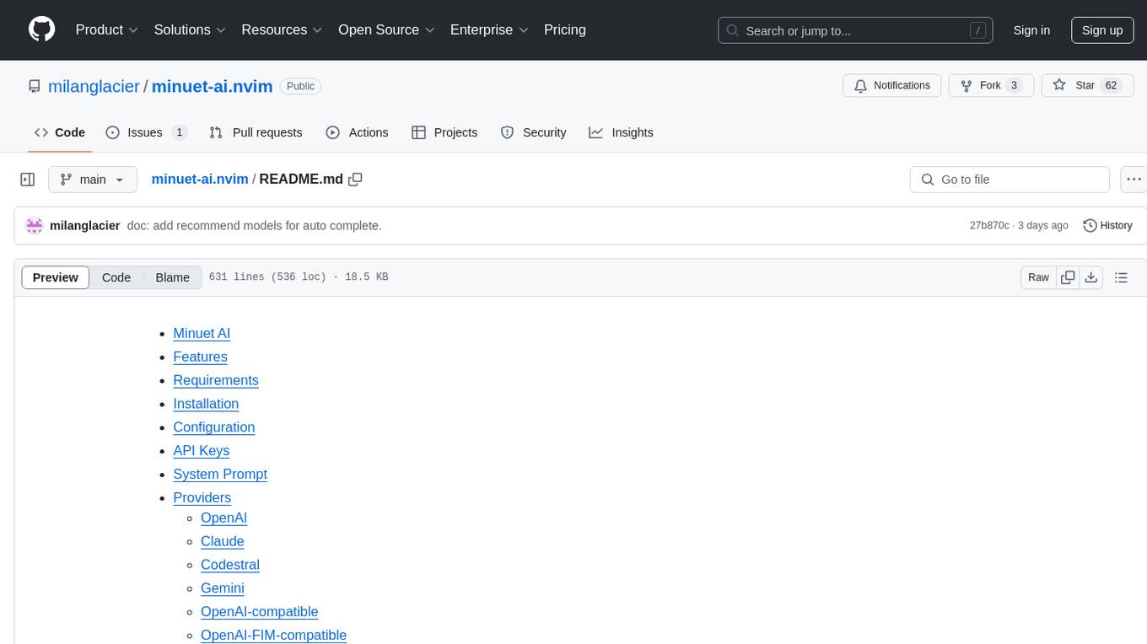Viewport: 1147px width, 644px height.
Task: Open milanglacier commit author link
Action: 84,225
